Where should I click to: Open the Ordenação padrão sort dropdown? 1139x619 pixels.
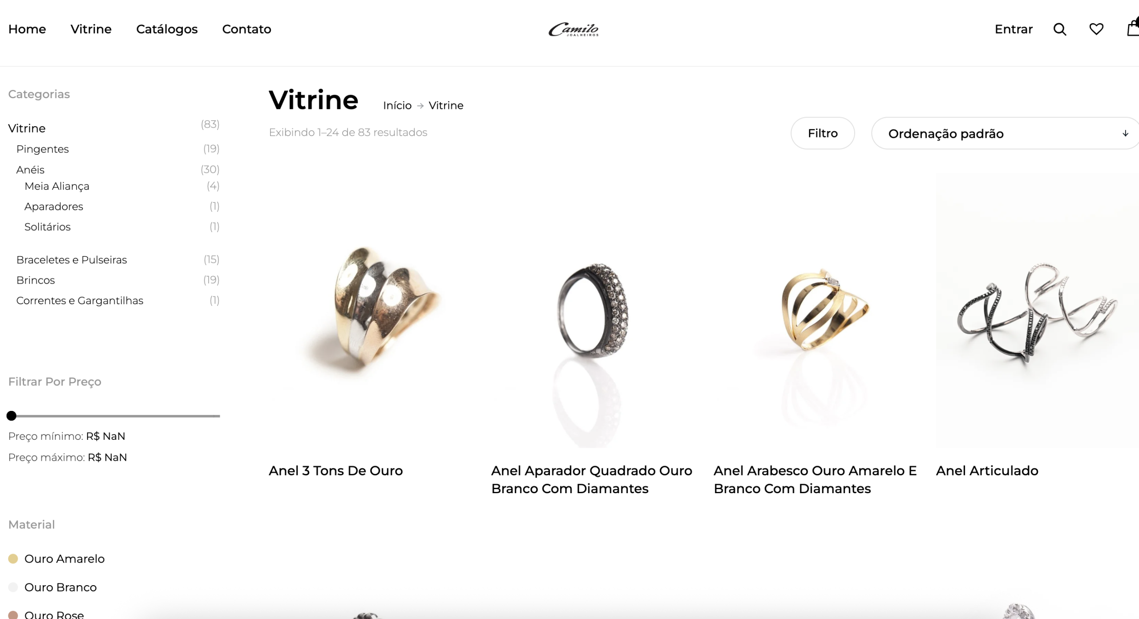pyautogui.click(x=1005, y=133)
